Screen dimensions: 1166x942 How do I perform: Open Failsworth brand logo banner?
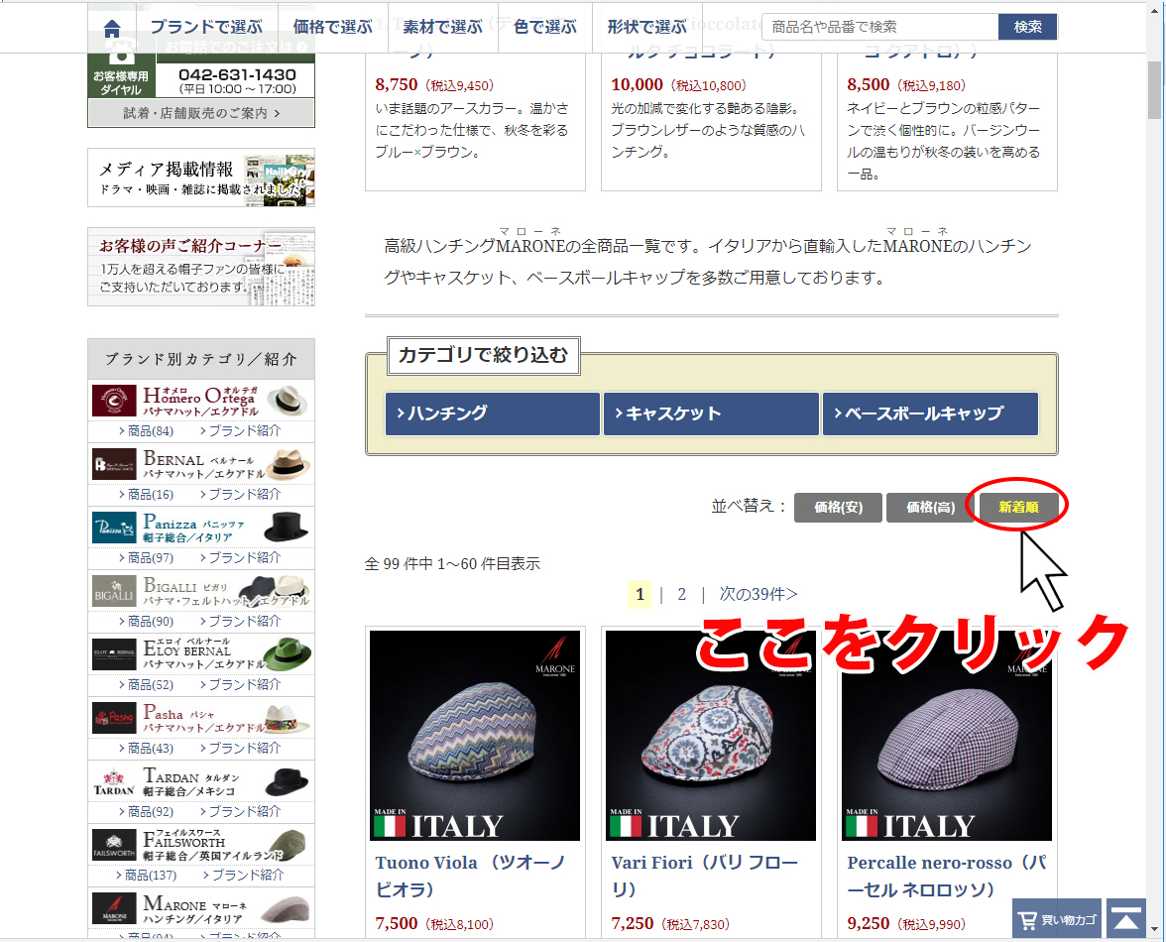pos(200,845)
